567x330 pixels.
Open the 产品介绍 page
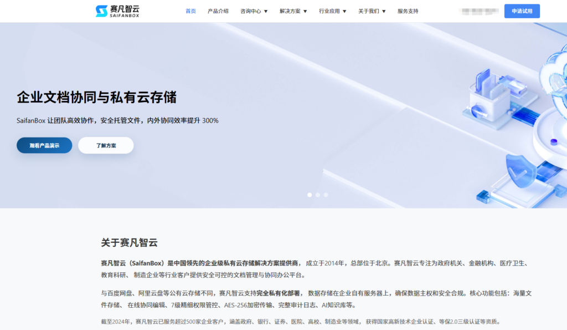(218, 11)
